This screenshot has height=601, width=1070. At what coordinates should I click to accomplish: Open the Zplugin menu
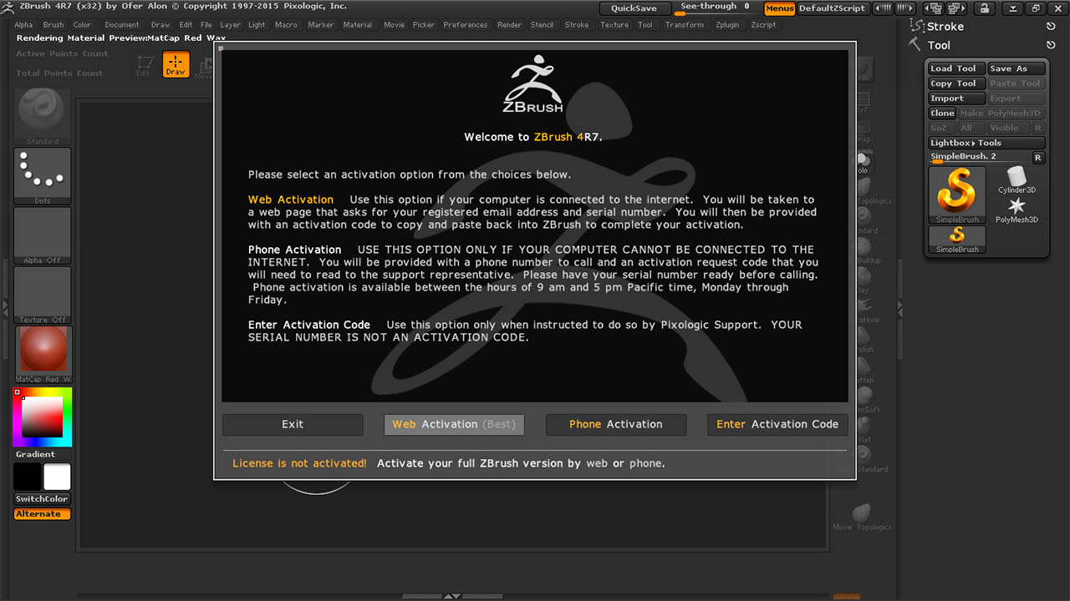pos(727,25)
